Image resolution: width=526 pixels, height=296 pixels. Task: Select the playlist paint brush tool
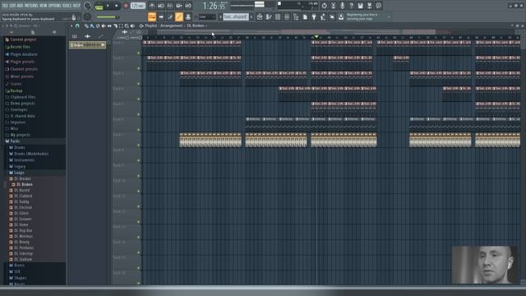tap(92, 25)
